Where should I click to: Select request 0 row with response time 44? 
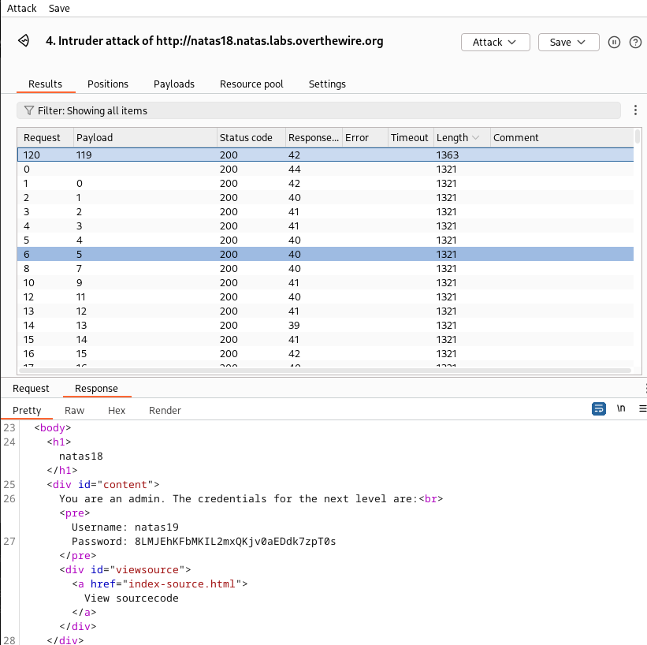click(325, 169)
